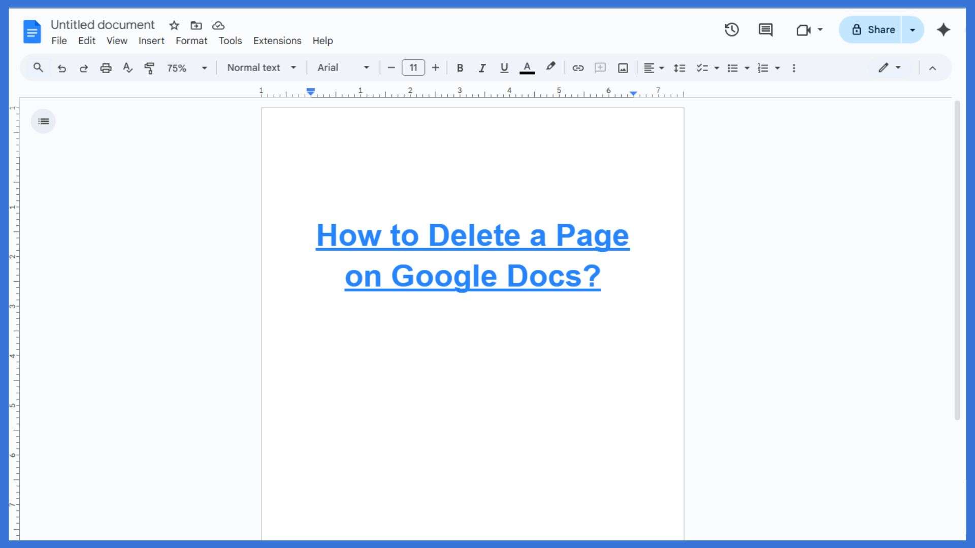Insert a link
The height and width of the screenshot is (548, 975).
pyautogui.click(x=578, y=68)
